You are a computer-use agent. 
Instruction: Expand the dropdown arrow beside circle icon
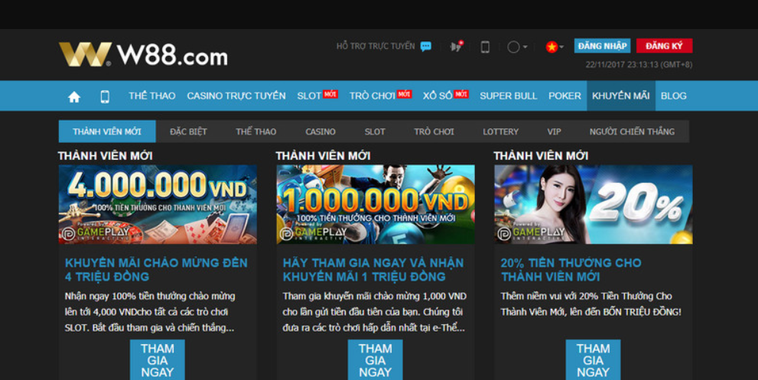(525, 47)
